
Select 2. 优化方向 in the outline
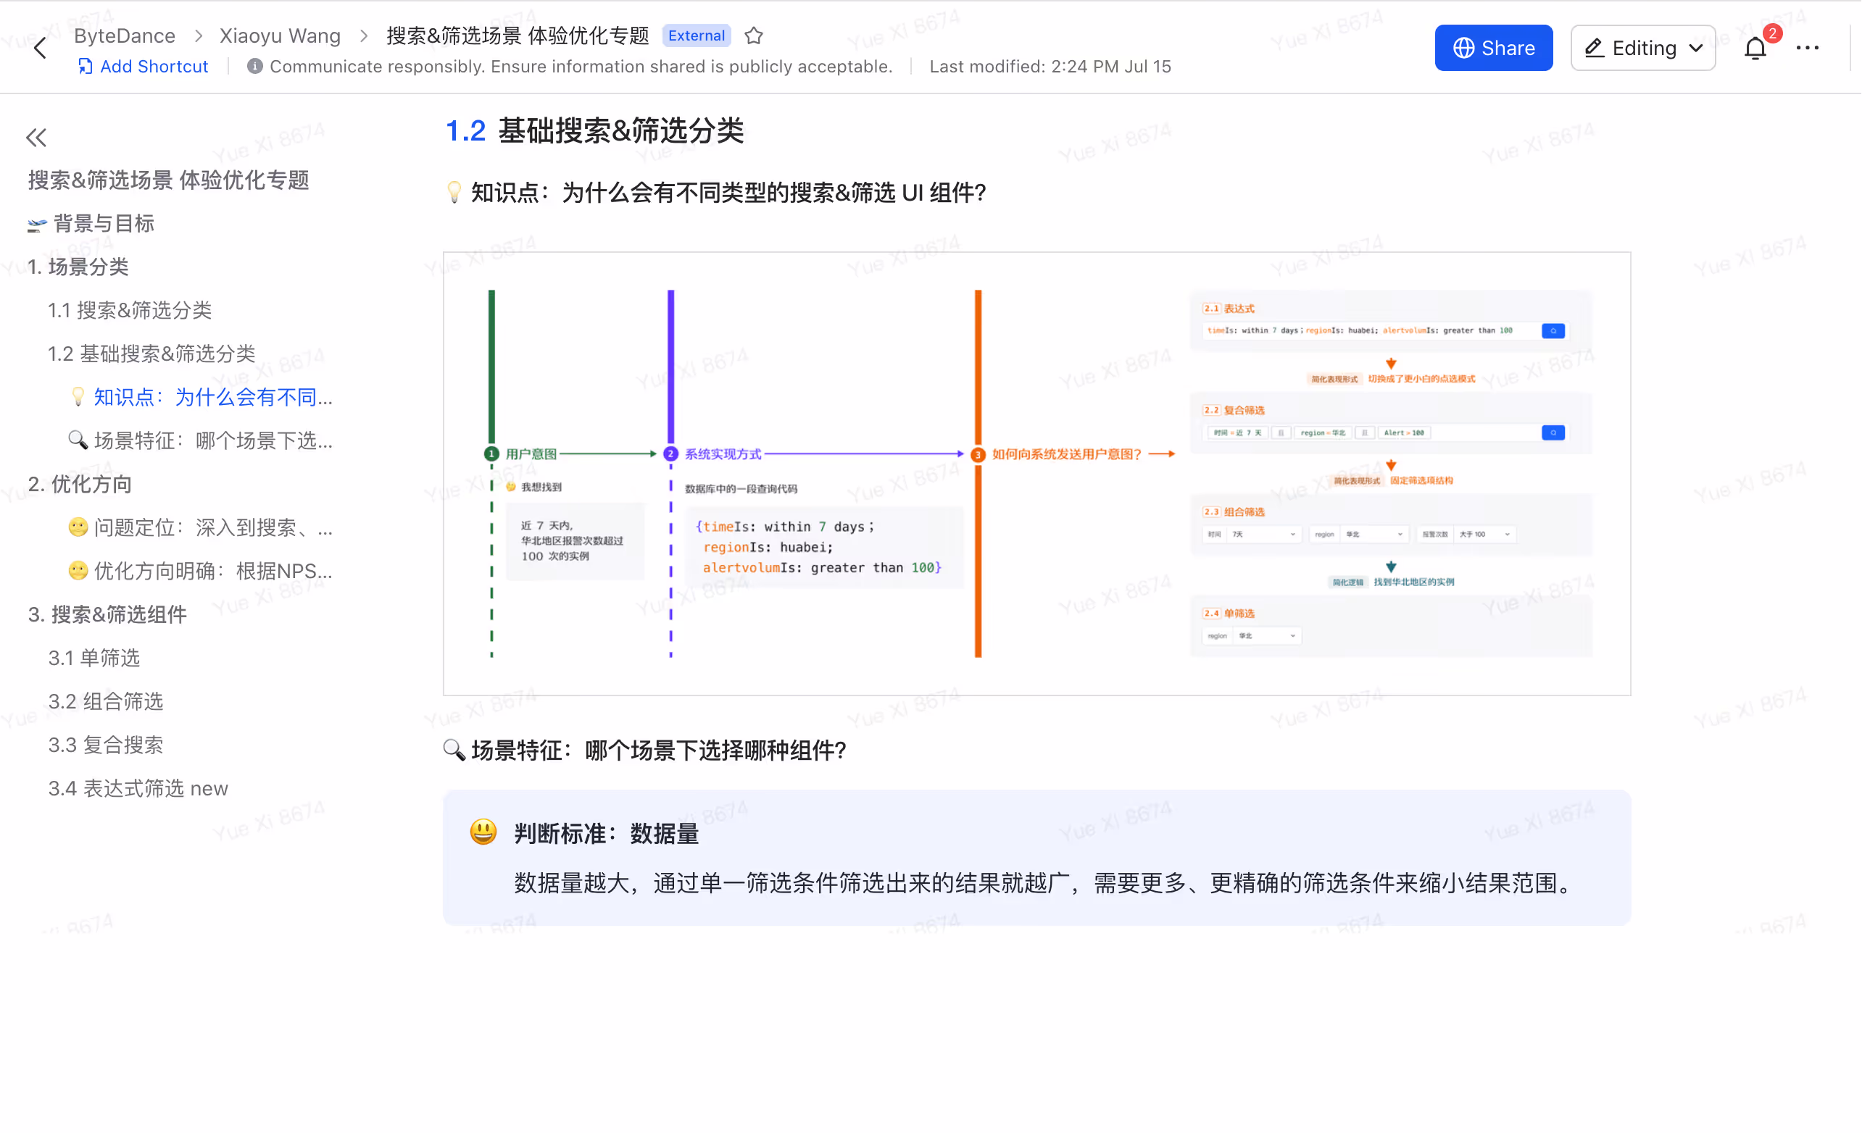click(80, 486)
